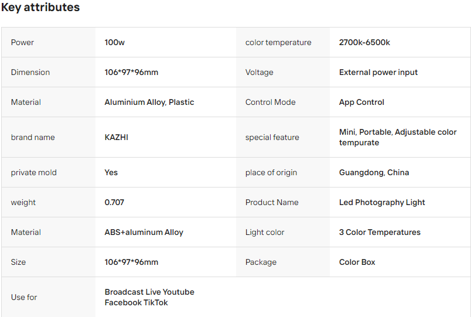Click the Control Mode label
Image resolution: width=471 pixels, height=317 pixels.
pyautogui.click(x=271, y=102)
